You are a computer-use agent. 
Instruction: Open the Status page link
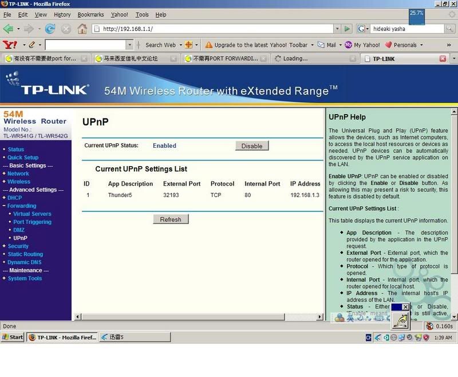tap(16, 150)
